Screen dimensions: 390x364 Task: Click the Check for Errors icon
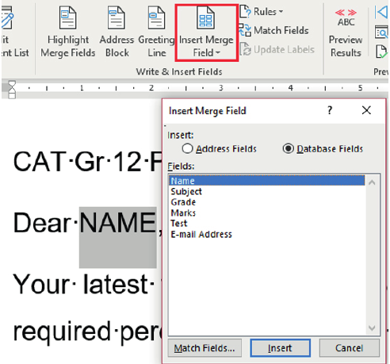381,52
